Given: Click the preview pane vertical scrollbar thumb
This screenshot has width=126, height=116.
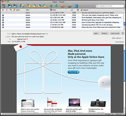Looking at the screenshot, I should (x=124, y=66).
